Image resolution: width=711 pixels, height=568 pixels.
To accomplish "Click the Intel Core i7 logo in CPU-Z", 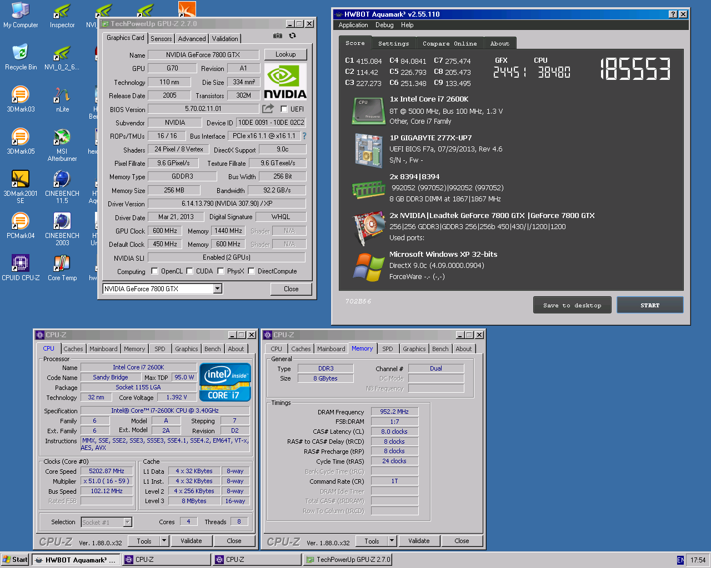I will 225,382.
